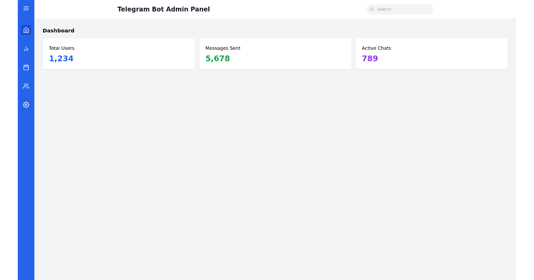Open the analytics bar chart icon
The height and width of the screenshot is (280, 534).
pos(26,48)
